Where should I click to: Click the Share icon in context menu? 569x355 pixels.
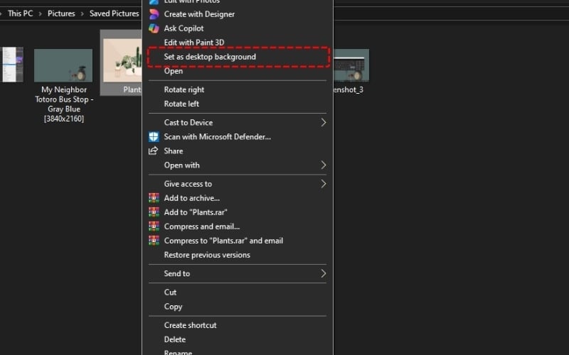[153, 151]
